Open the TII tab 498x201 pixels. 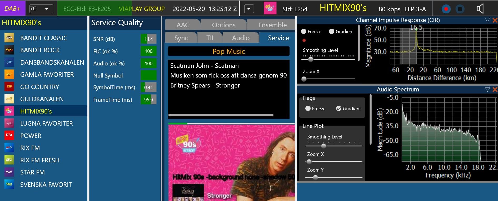(210, 38)
